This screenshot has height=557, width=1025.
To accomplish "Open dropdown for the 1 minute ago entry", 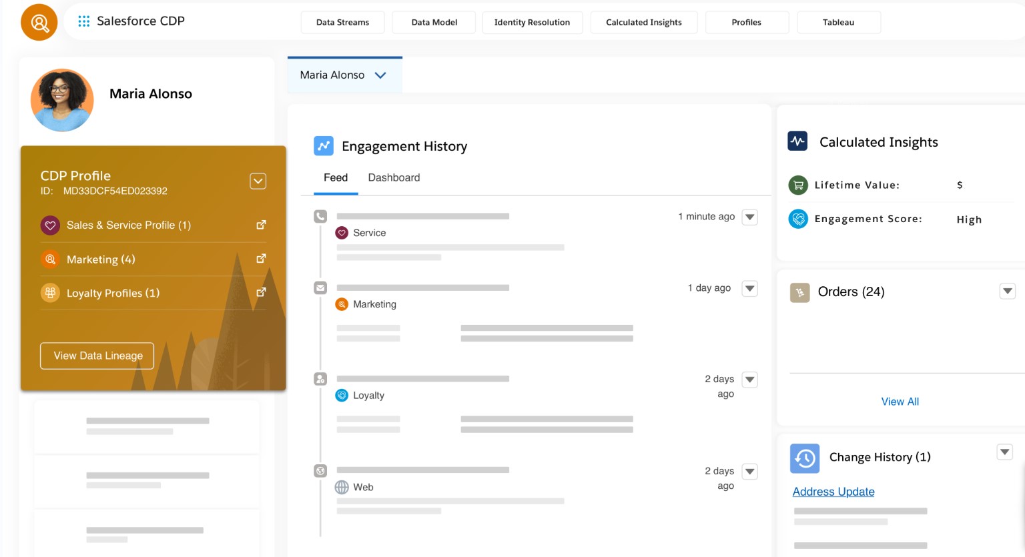I will pyautogui.click(x=750, y=217).
